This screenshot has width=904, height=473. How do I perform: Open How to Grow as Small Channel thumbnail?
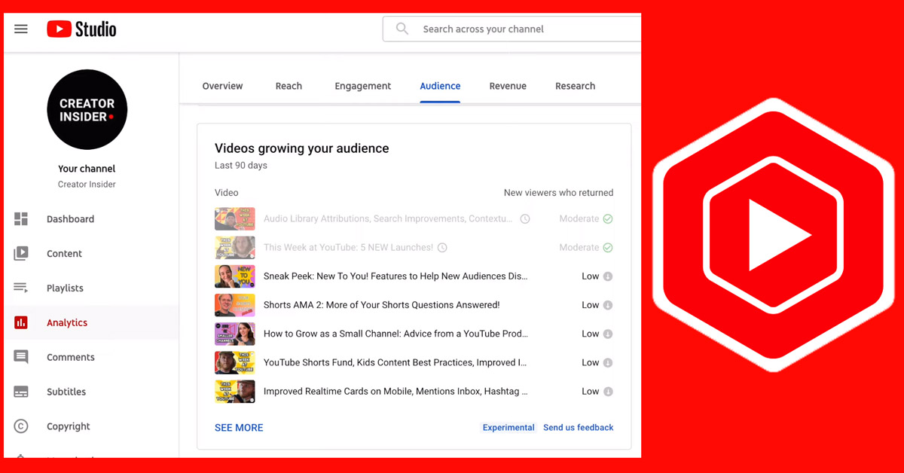pyautogui.click(x=235, y=334)
